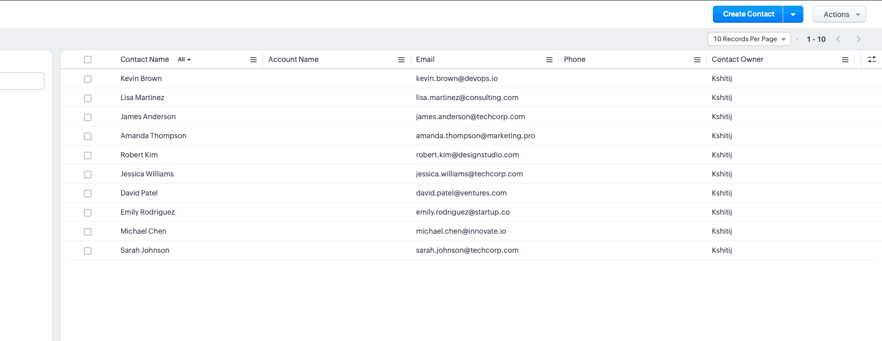Click email amanda.thompson@marketing.pro

475,136
